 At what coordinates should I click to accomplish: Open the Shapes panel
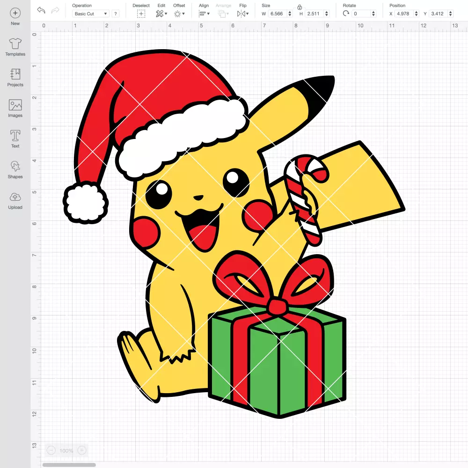click(x=15, y=169)
